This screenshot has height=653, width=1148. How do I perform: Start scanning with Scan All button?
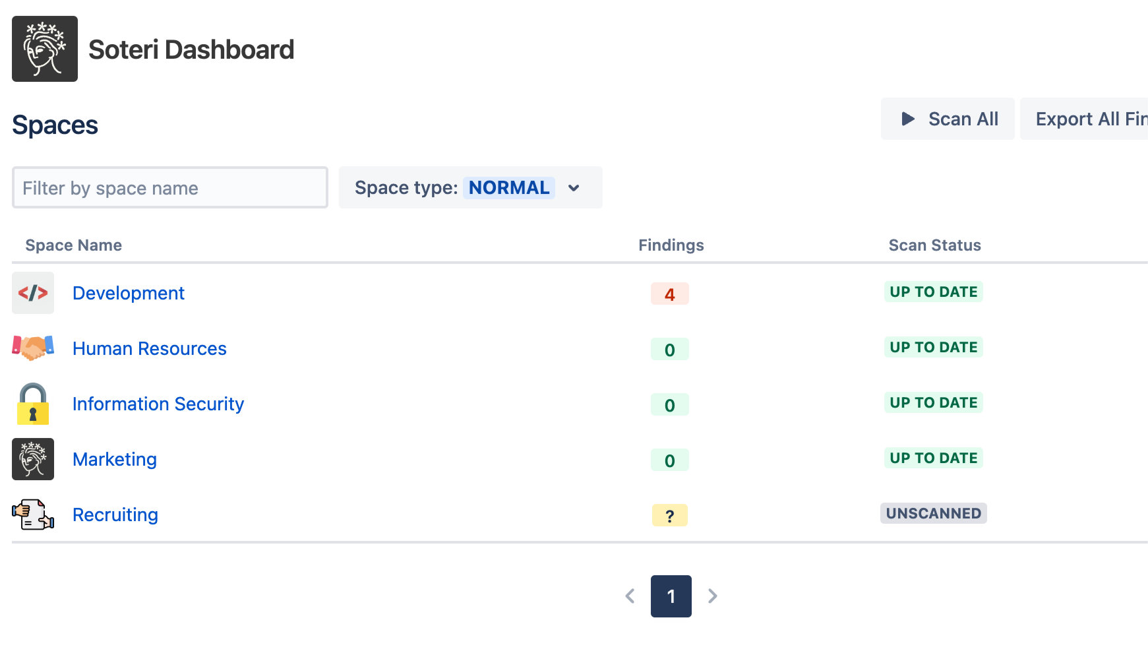(x=948, y=119)
